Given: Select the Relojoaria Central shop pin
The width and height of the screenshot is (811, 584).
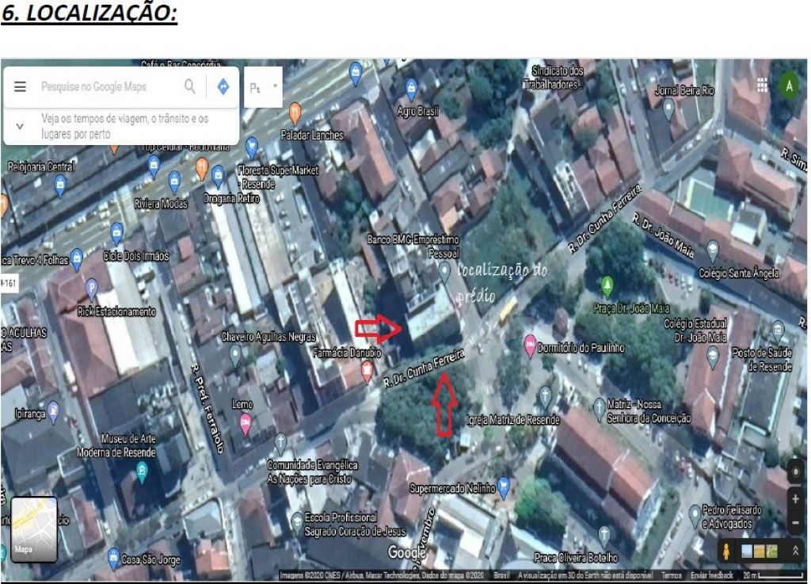Looking at the screenshot, I should (x=60, y=186).
